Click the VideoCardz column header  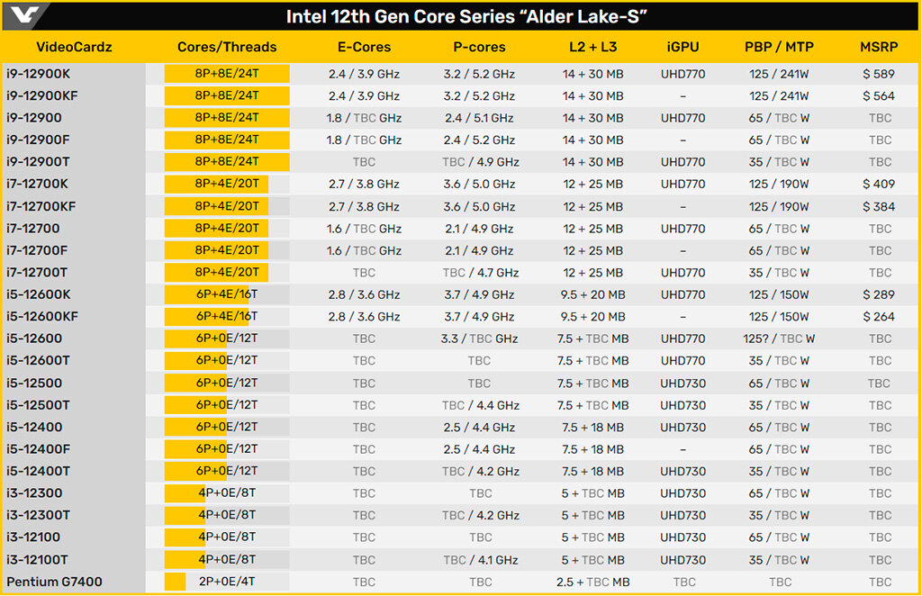click(74, 47)
